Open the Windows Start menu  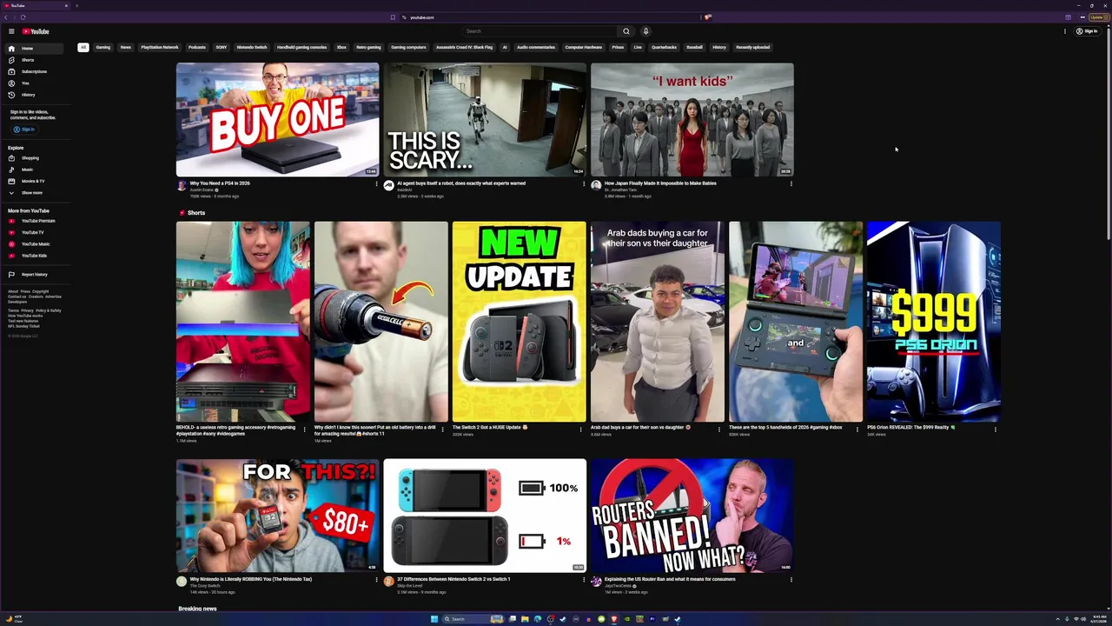tap(434, 619)
